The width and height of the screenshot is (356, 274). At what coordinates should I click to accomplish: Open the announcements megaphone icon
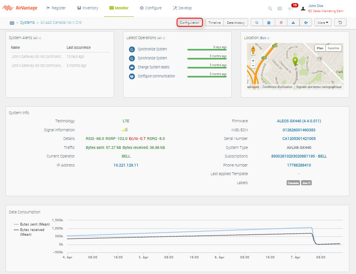pyautogui.click(x=290, y=9)
